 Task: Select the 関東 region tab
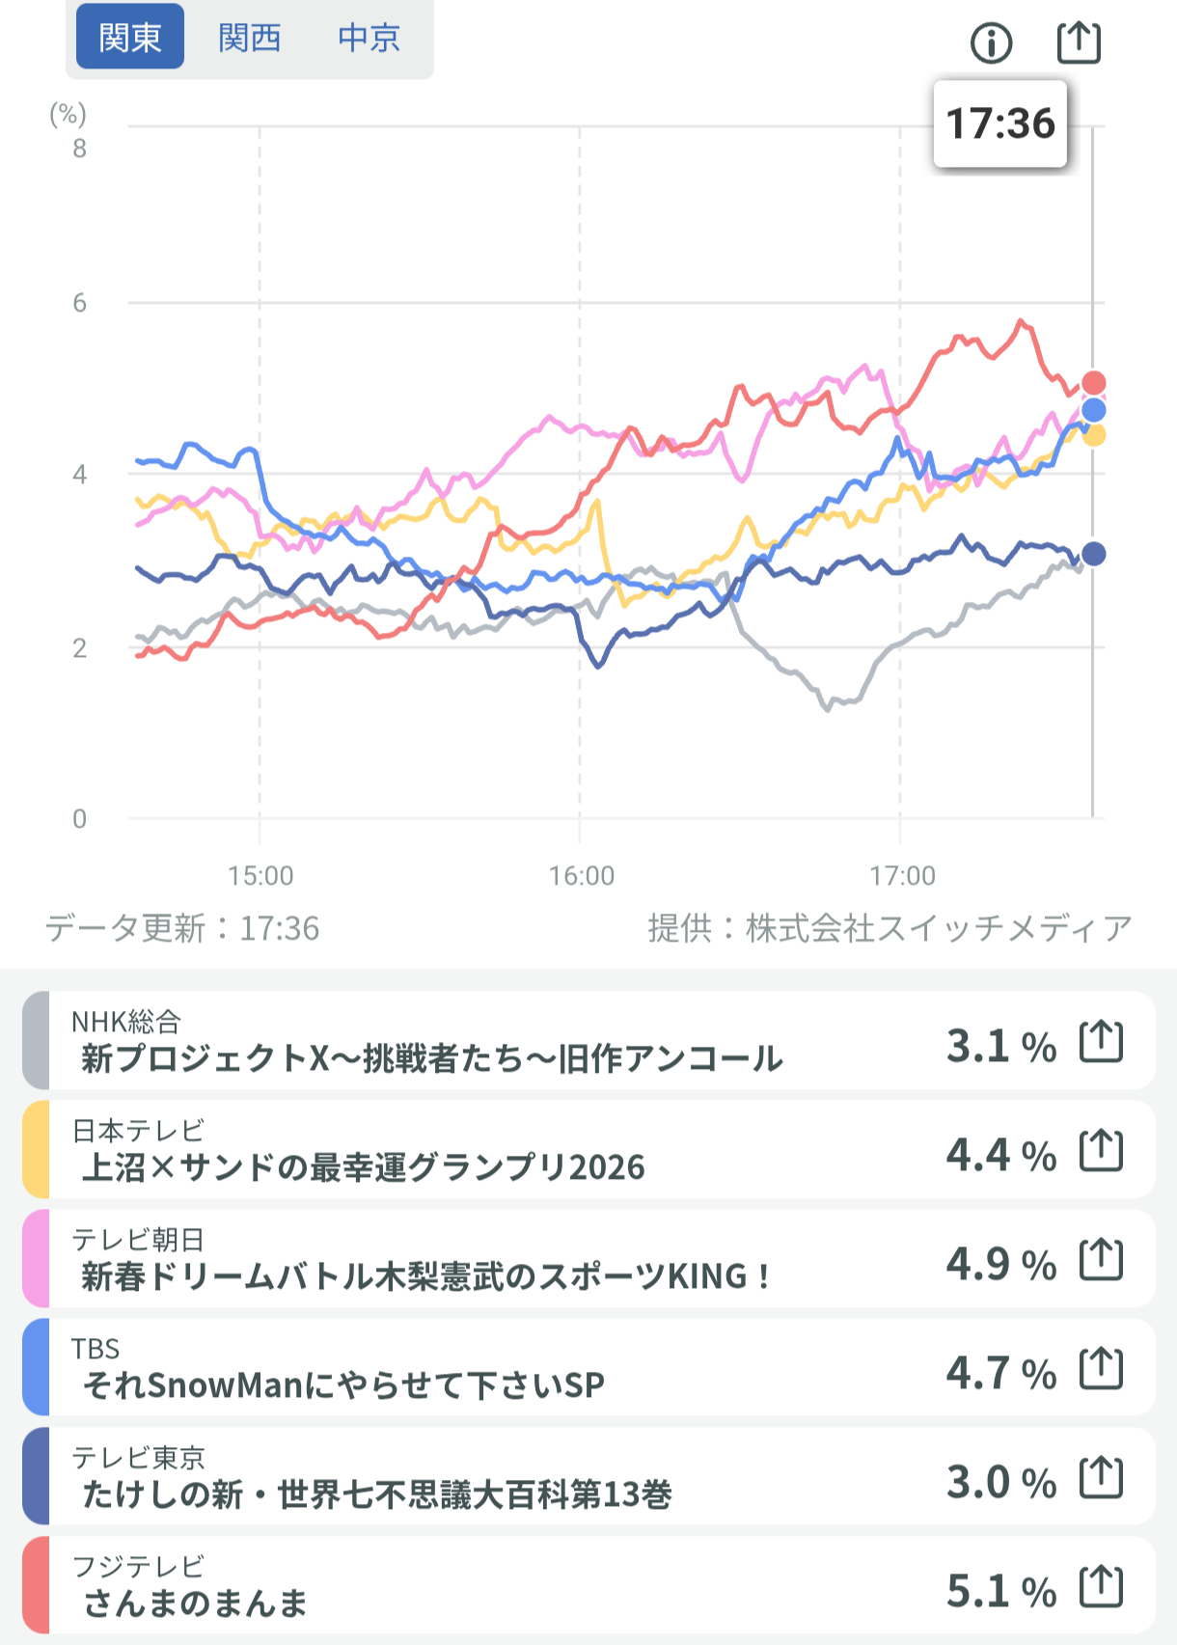click(130, 38)
